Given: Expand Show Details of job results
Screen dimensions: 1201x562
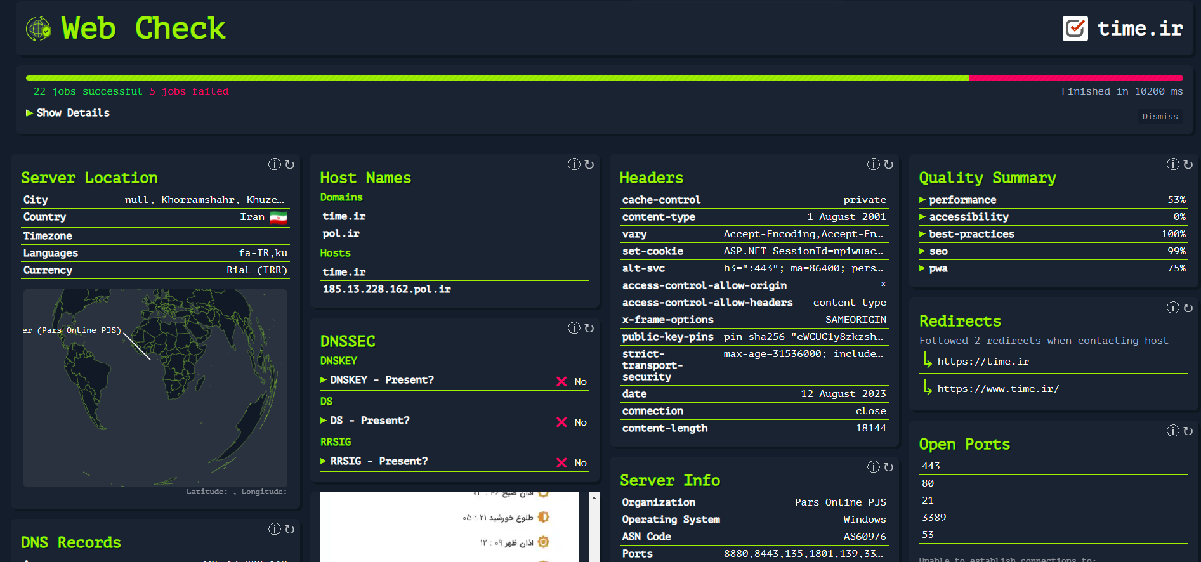Looking at the screenshot, I should click(x=68, y=113).
